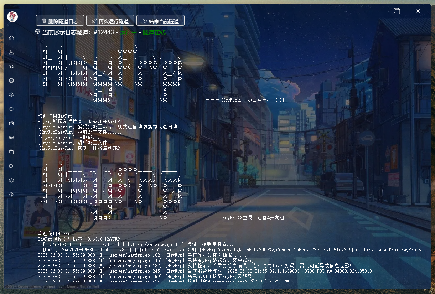Minimize the HayFrp window

(x=376, y=11)
